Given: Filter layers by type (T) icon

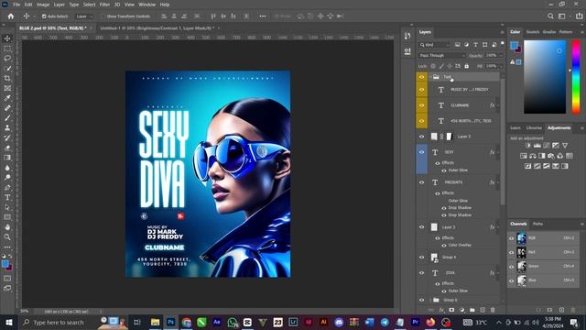Looking at the screenshot, I should pyautogui.click(x=475, y=45).
